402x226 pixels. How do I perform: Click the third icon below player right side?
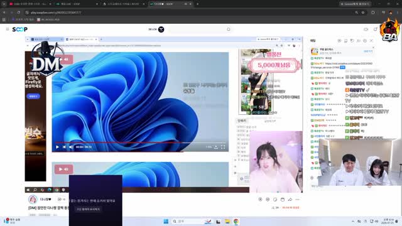tap(275, 200)
